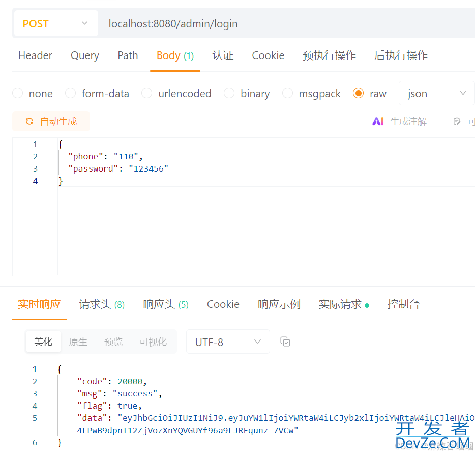The height and width of the screenshot is (454, 475).
Task: Click the "phone": "110" line in body editor
Action: point(105,156)
